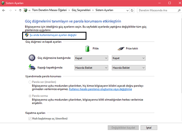Open lid close Pilde dropdown Hazırda Beklet
Viewport: 182px width, 132px height.
point(91,68)
